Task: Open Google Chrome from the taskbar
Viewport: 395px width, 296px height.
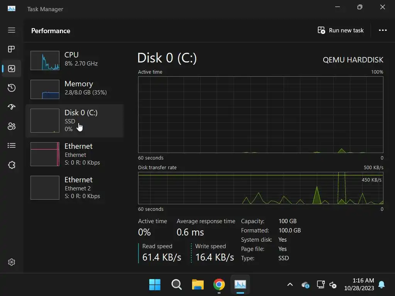Action: 219,285
